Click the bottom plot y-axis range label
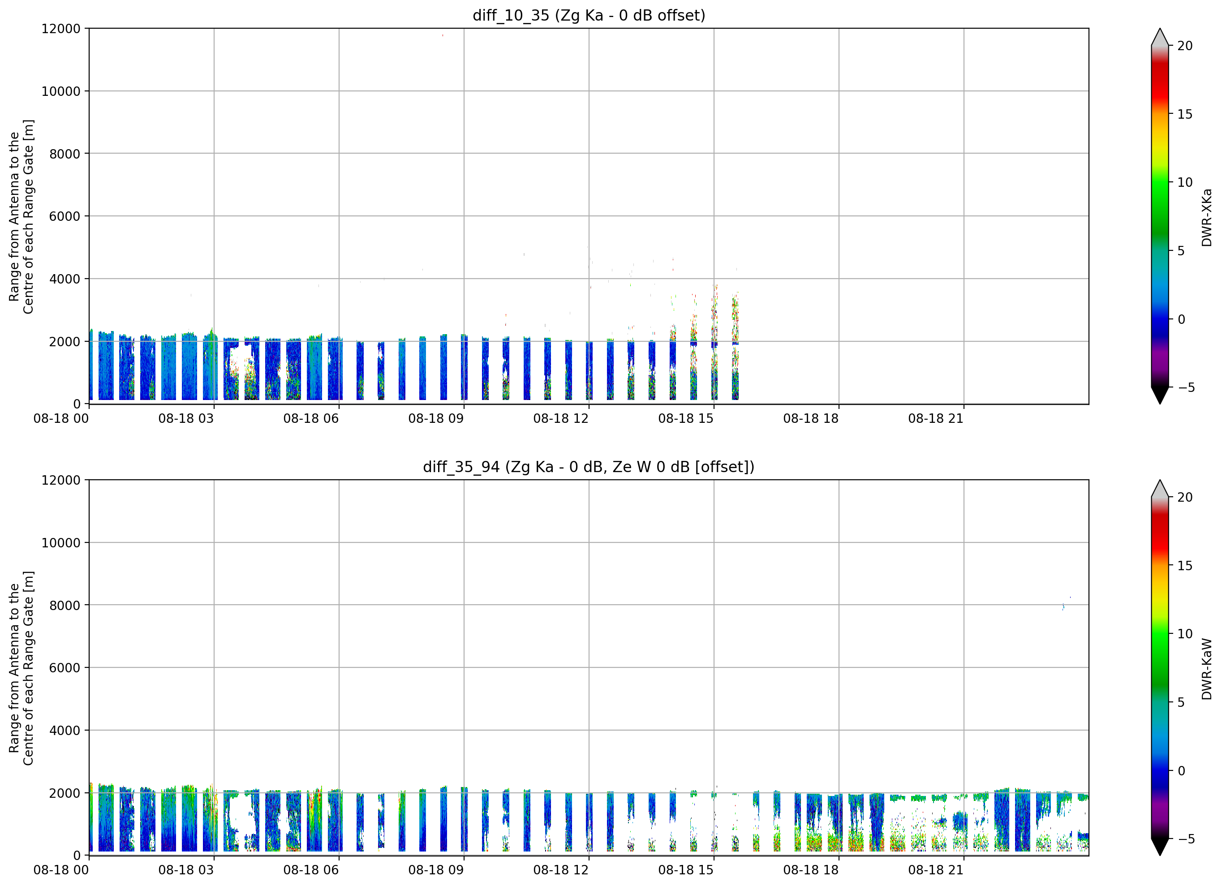 coord(22,668)
